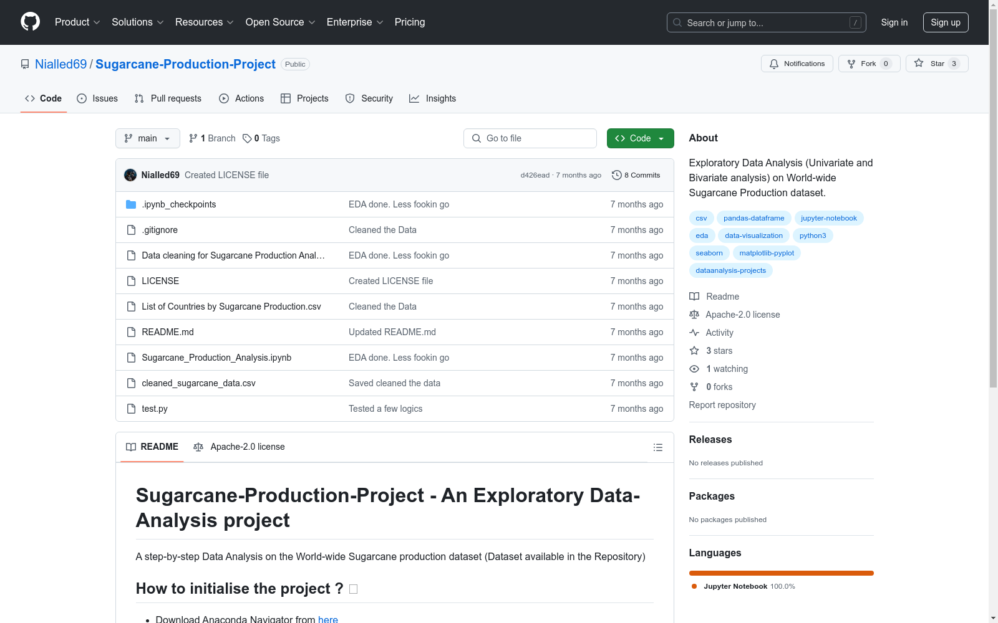Click the seaborn topic tag

coord(709,253)
